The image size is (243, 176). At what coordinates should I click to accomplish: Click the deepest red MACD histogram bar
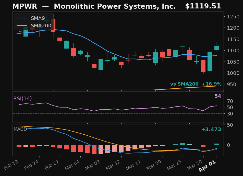click(x=94, y=150)
